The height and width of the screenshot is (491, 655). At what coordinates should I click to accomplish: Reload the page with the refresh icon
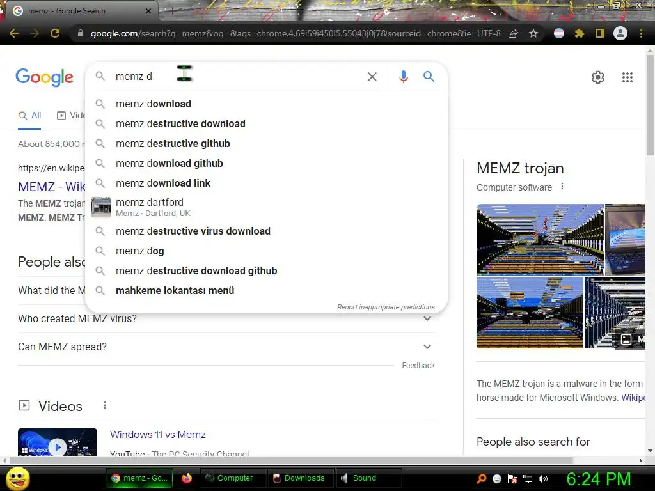[x=55, y=33]
